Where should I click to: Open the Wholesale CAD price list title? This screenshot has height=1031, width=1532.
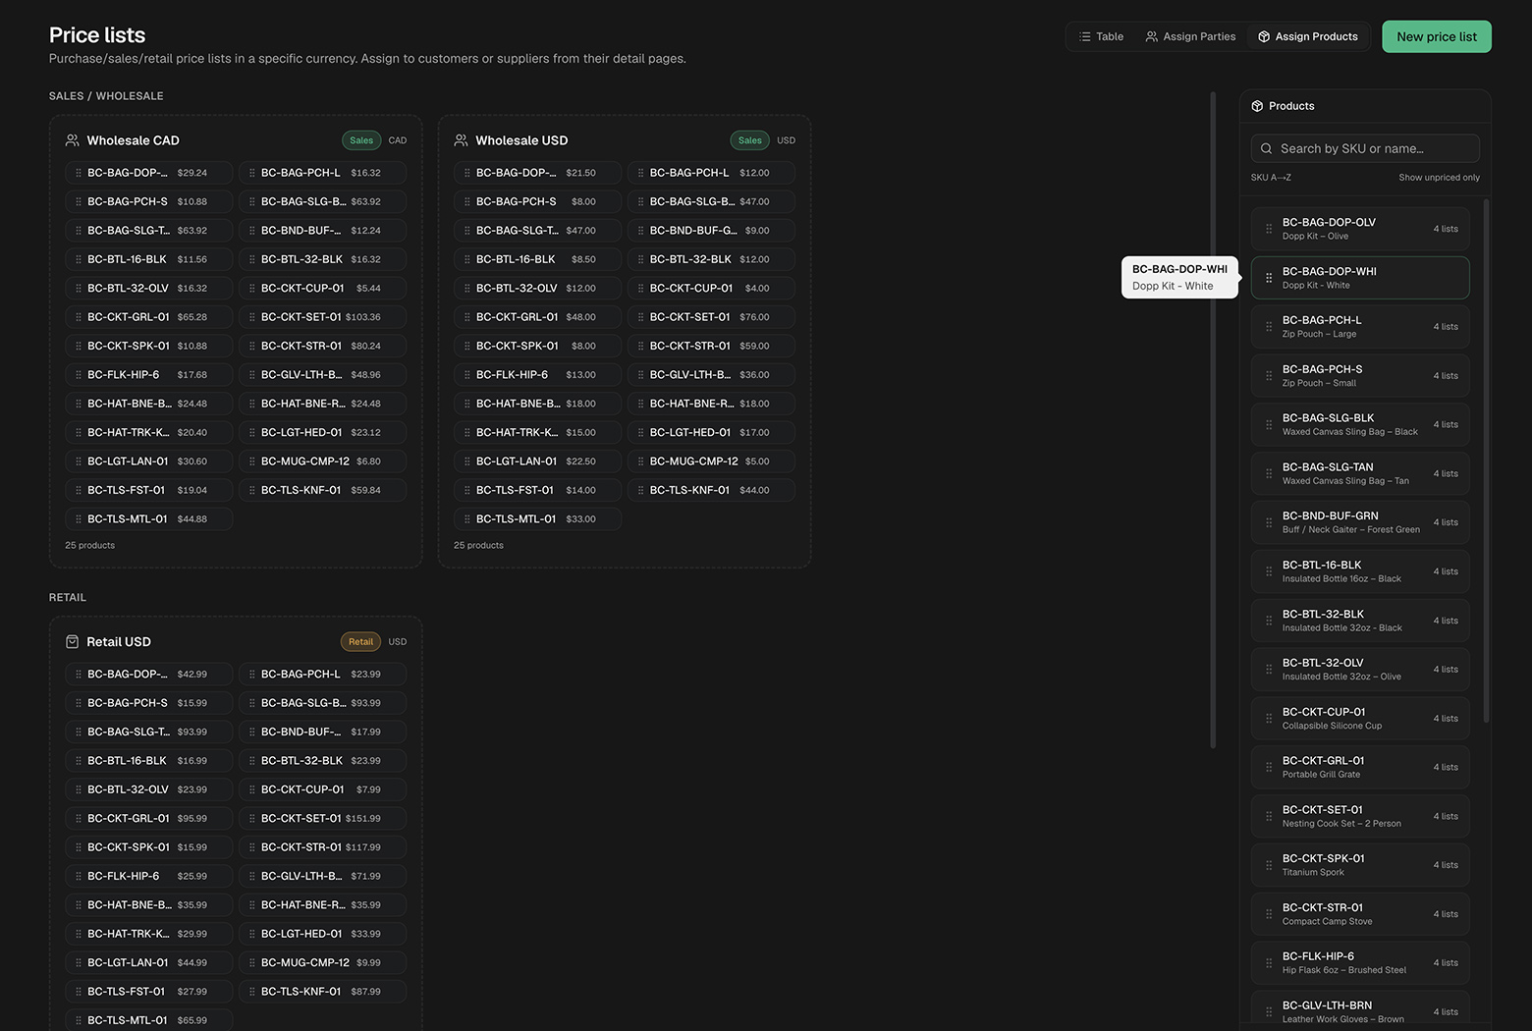133,140
